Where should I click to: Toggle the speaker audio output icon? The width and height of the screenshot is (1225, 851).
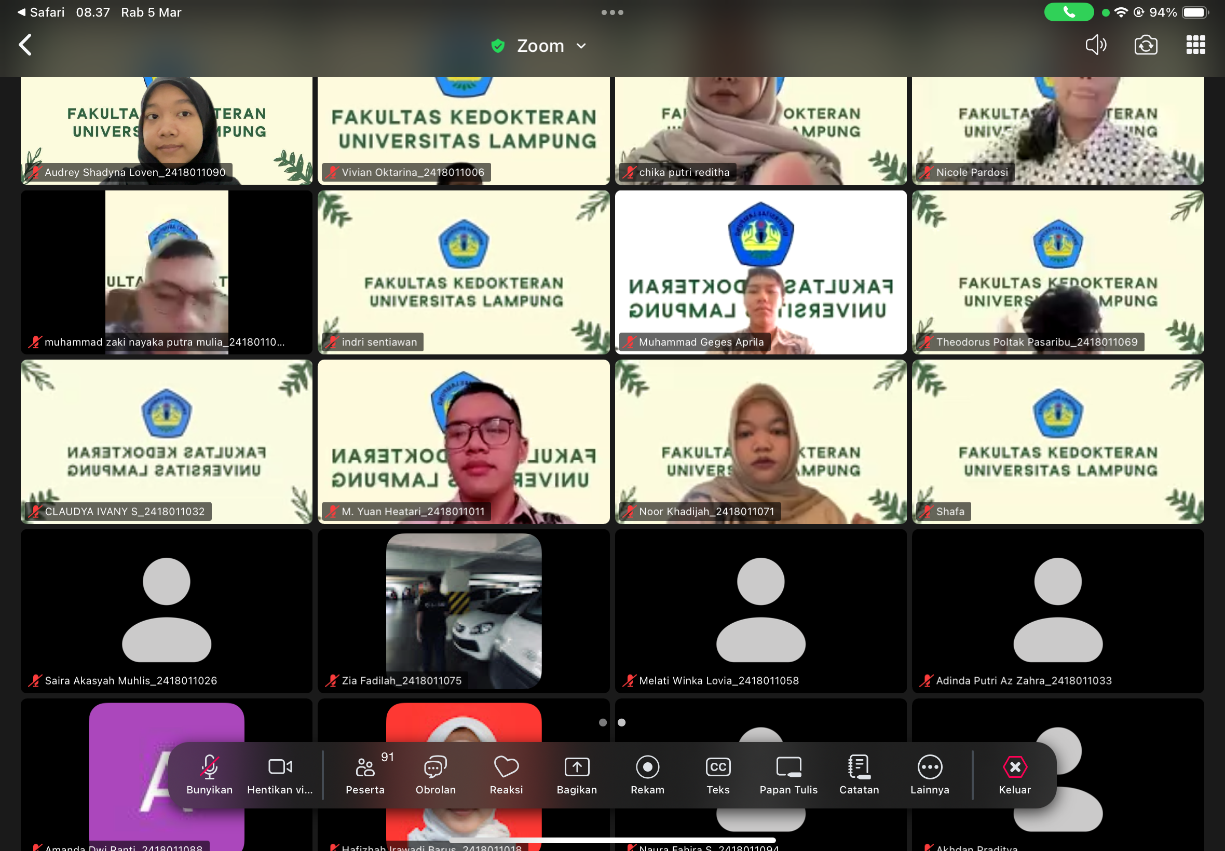click(1096, 45)
